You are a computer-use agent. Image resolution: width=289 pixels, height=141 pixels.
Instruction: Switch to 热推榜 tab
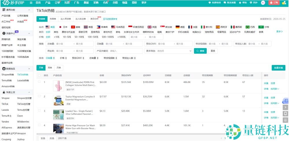pos(53,19)
